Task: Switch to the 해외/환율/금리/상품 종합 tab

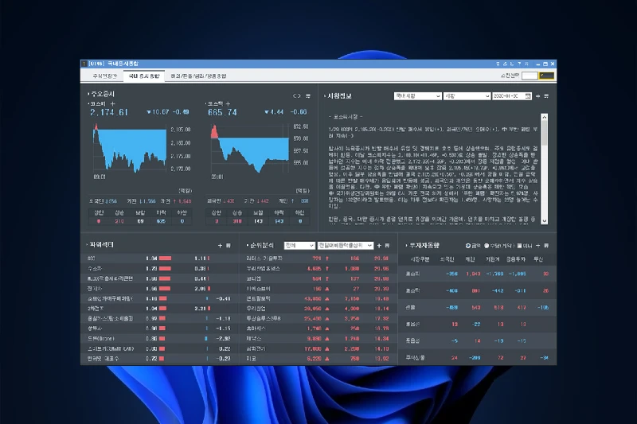Action: 197,76
